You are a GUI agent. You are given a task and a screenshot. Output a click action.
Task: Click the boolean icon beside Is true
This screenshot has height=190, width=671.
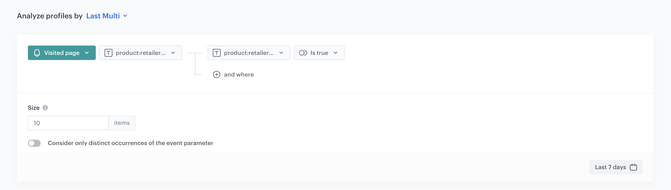point(303,53)
